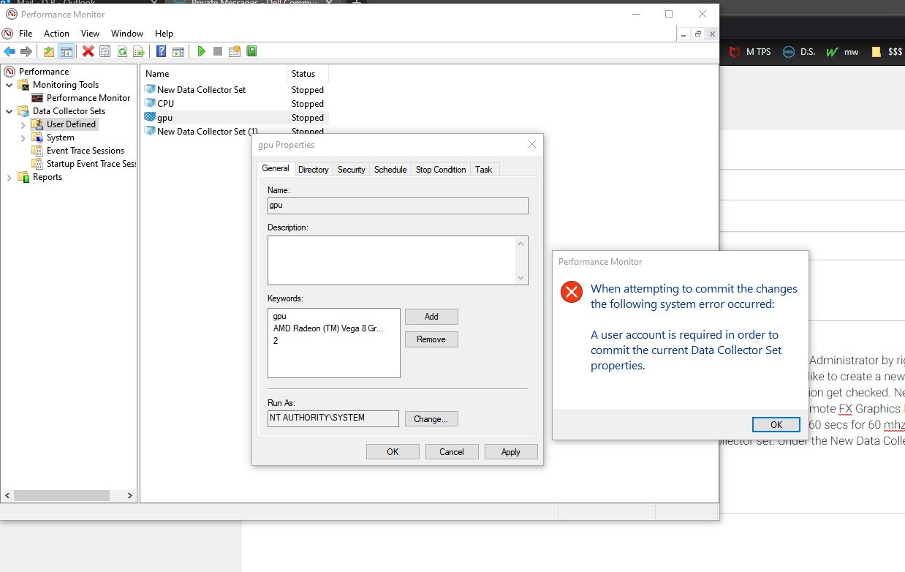The width and height of the screenshot is (905, 572).
Task: Switch to the Directory tab
Action: [314, 170]
